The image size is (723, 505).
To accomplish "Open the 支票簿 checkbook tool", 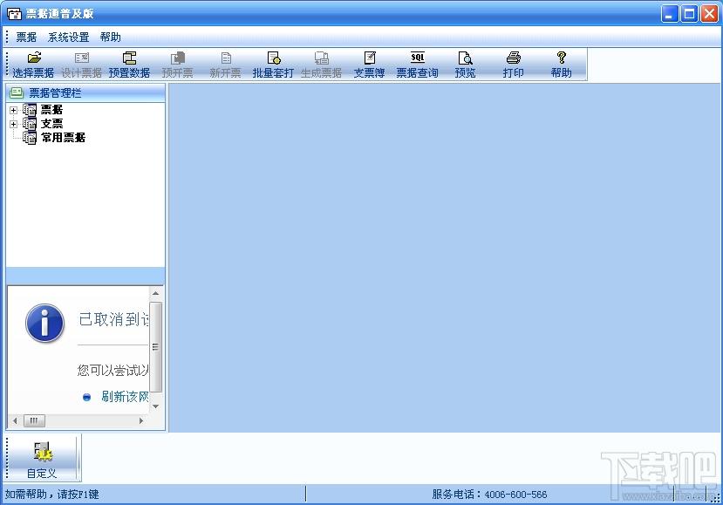I will click(369, 65).
